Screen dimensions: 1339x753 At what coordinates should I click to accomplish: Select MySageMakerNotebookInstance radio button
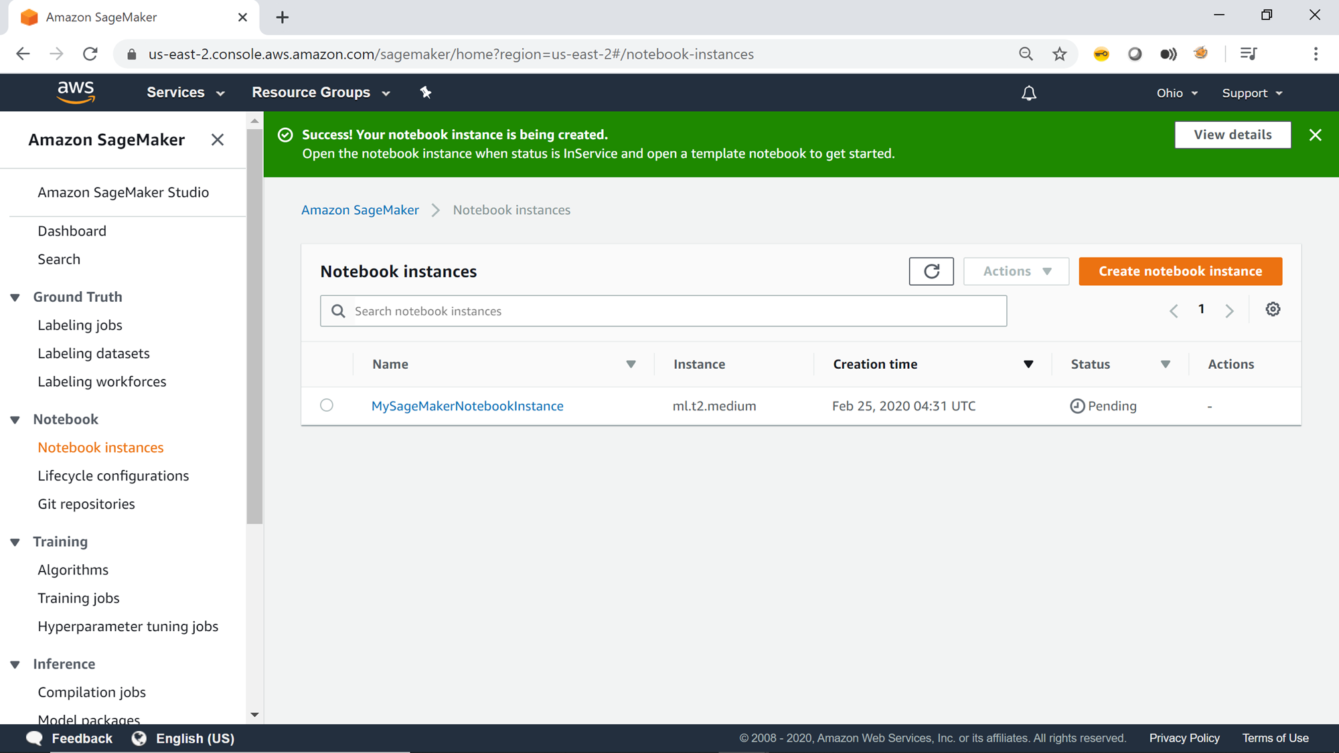point(327,405)
